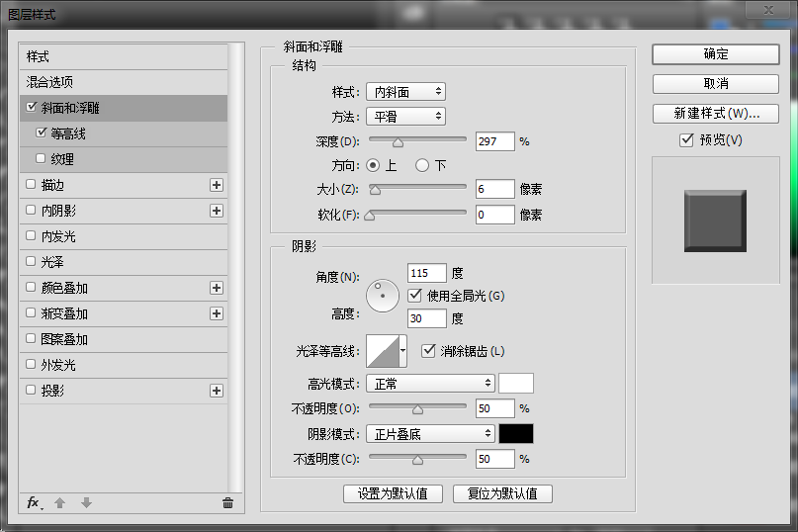798x532 pixels.
Task: Select the 下 direction radio button
Action: click(422, 165)
